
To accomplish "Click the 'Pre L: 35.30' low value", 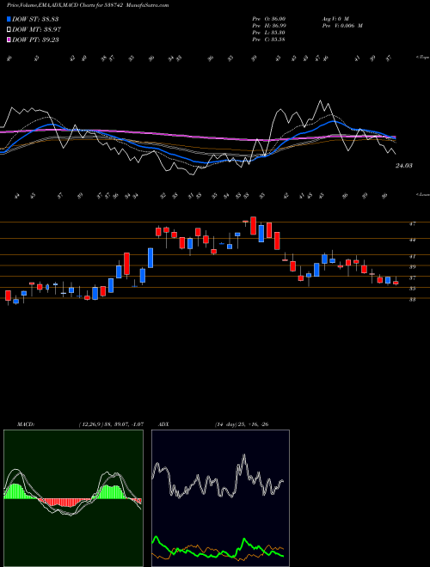I will [269, 33].
